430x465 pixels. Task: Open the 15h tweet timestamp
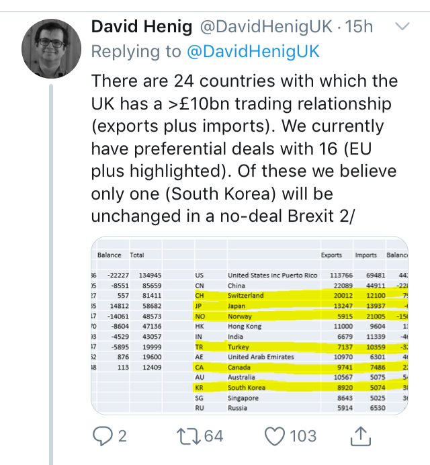pos(360,28)
